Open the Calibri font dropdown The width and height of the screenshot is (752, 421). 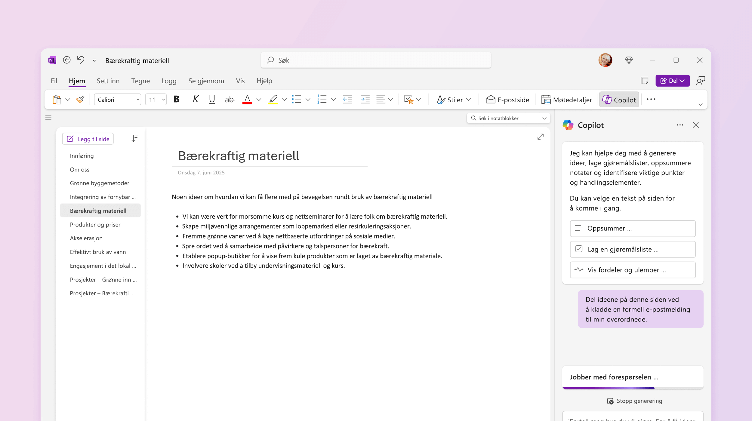(x=118, y=100)
